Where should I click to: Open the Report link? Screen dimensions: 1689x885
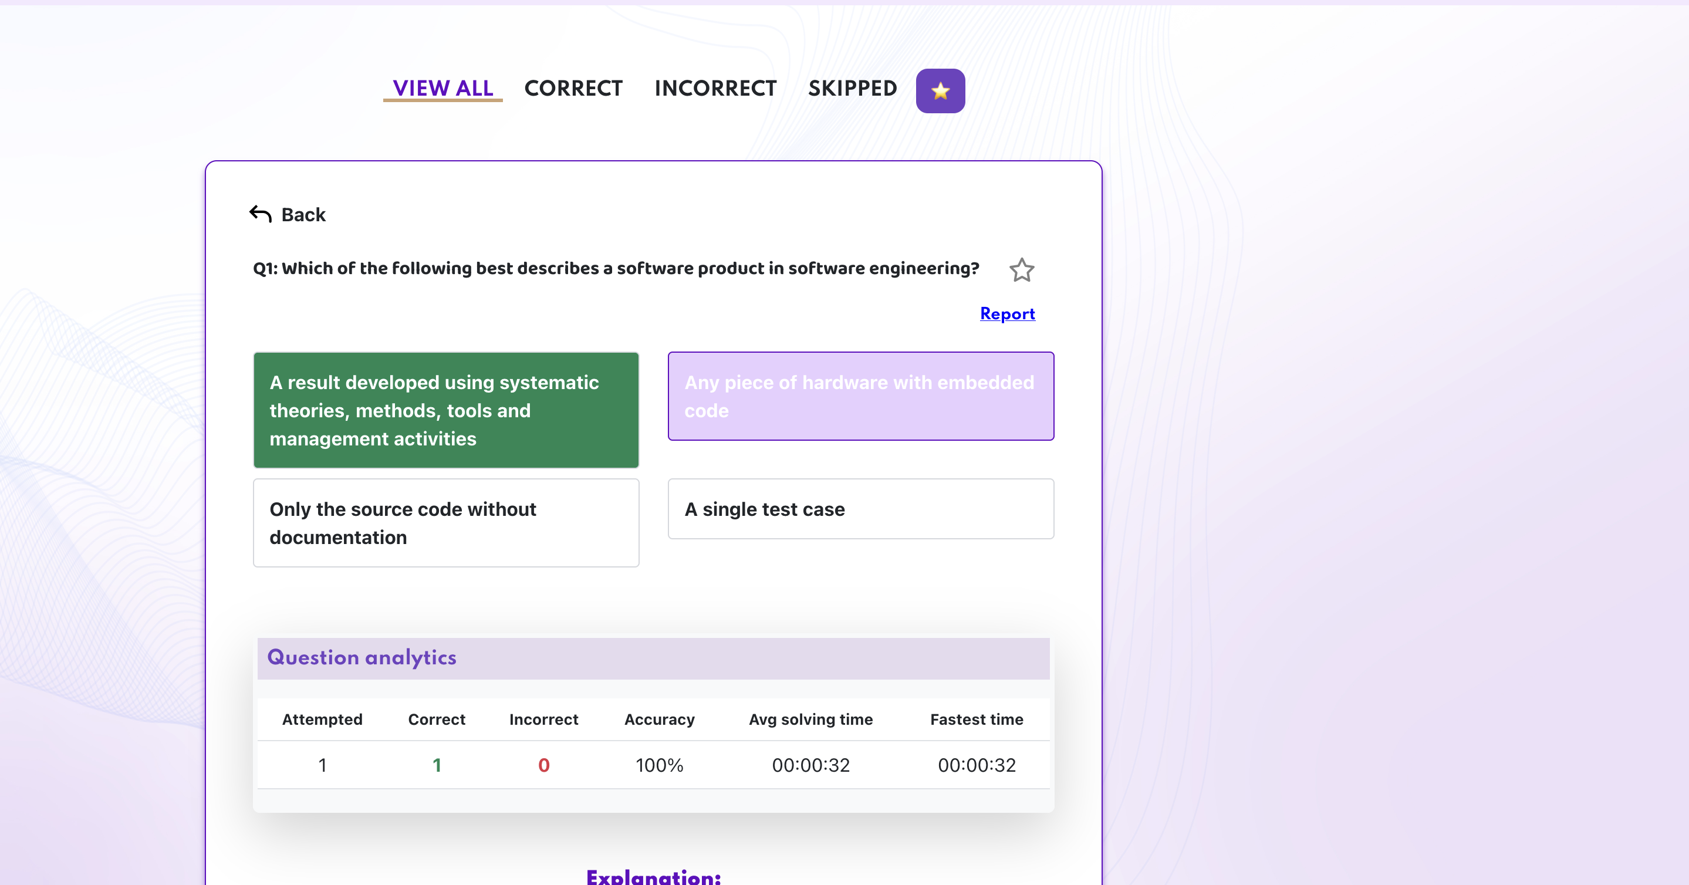pos(1007,313)
